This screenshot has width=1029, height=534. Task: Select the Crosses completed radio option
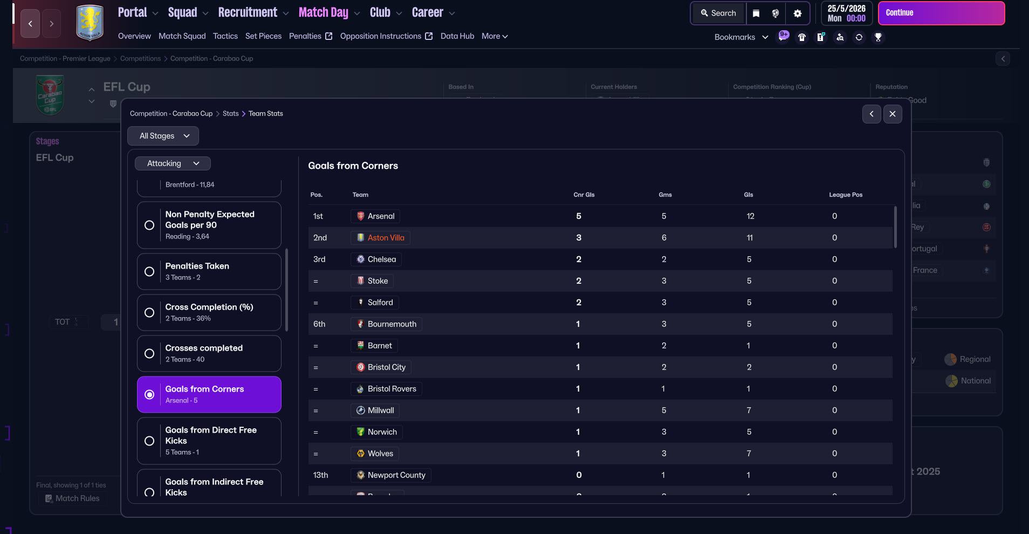point(149,353)
